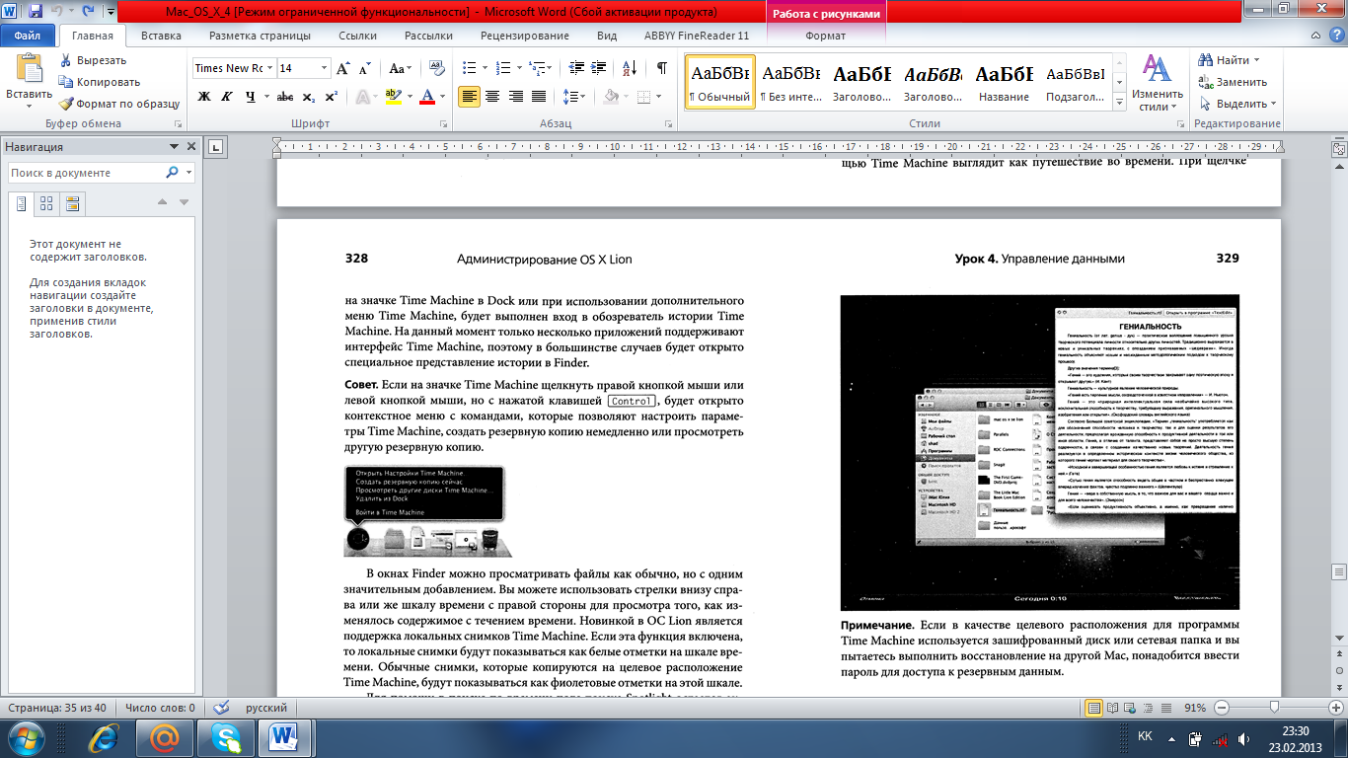
Task: Open Заменить replace dialog
Action: point(1234,82)
